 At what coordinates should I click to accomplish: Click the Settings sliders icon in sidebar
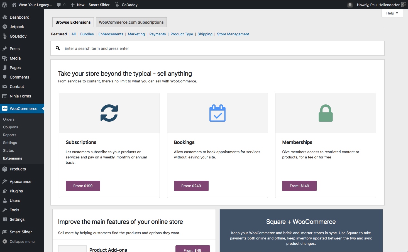(5, 219)
